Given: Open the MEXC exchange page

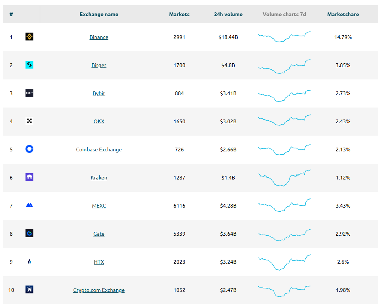Looking at the screenshot, I should pyautogui.click(x=99, y=205).
